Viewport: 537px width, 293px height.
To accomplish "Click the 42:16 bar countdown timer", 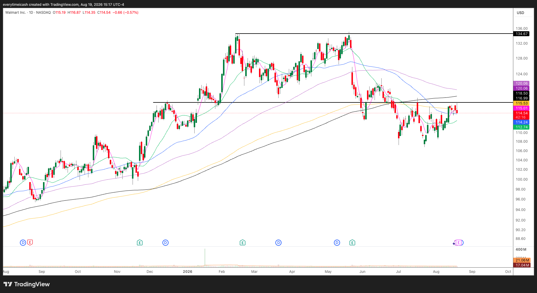I will [521, 117].
